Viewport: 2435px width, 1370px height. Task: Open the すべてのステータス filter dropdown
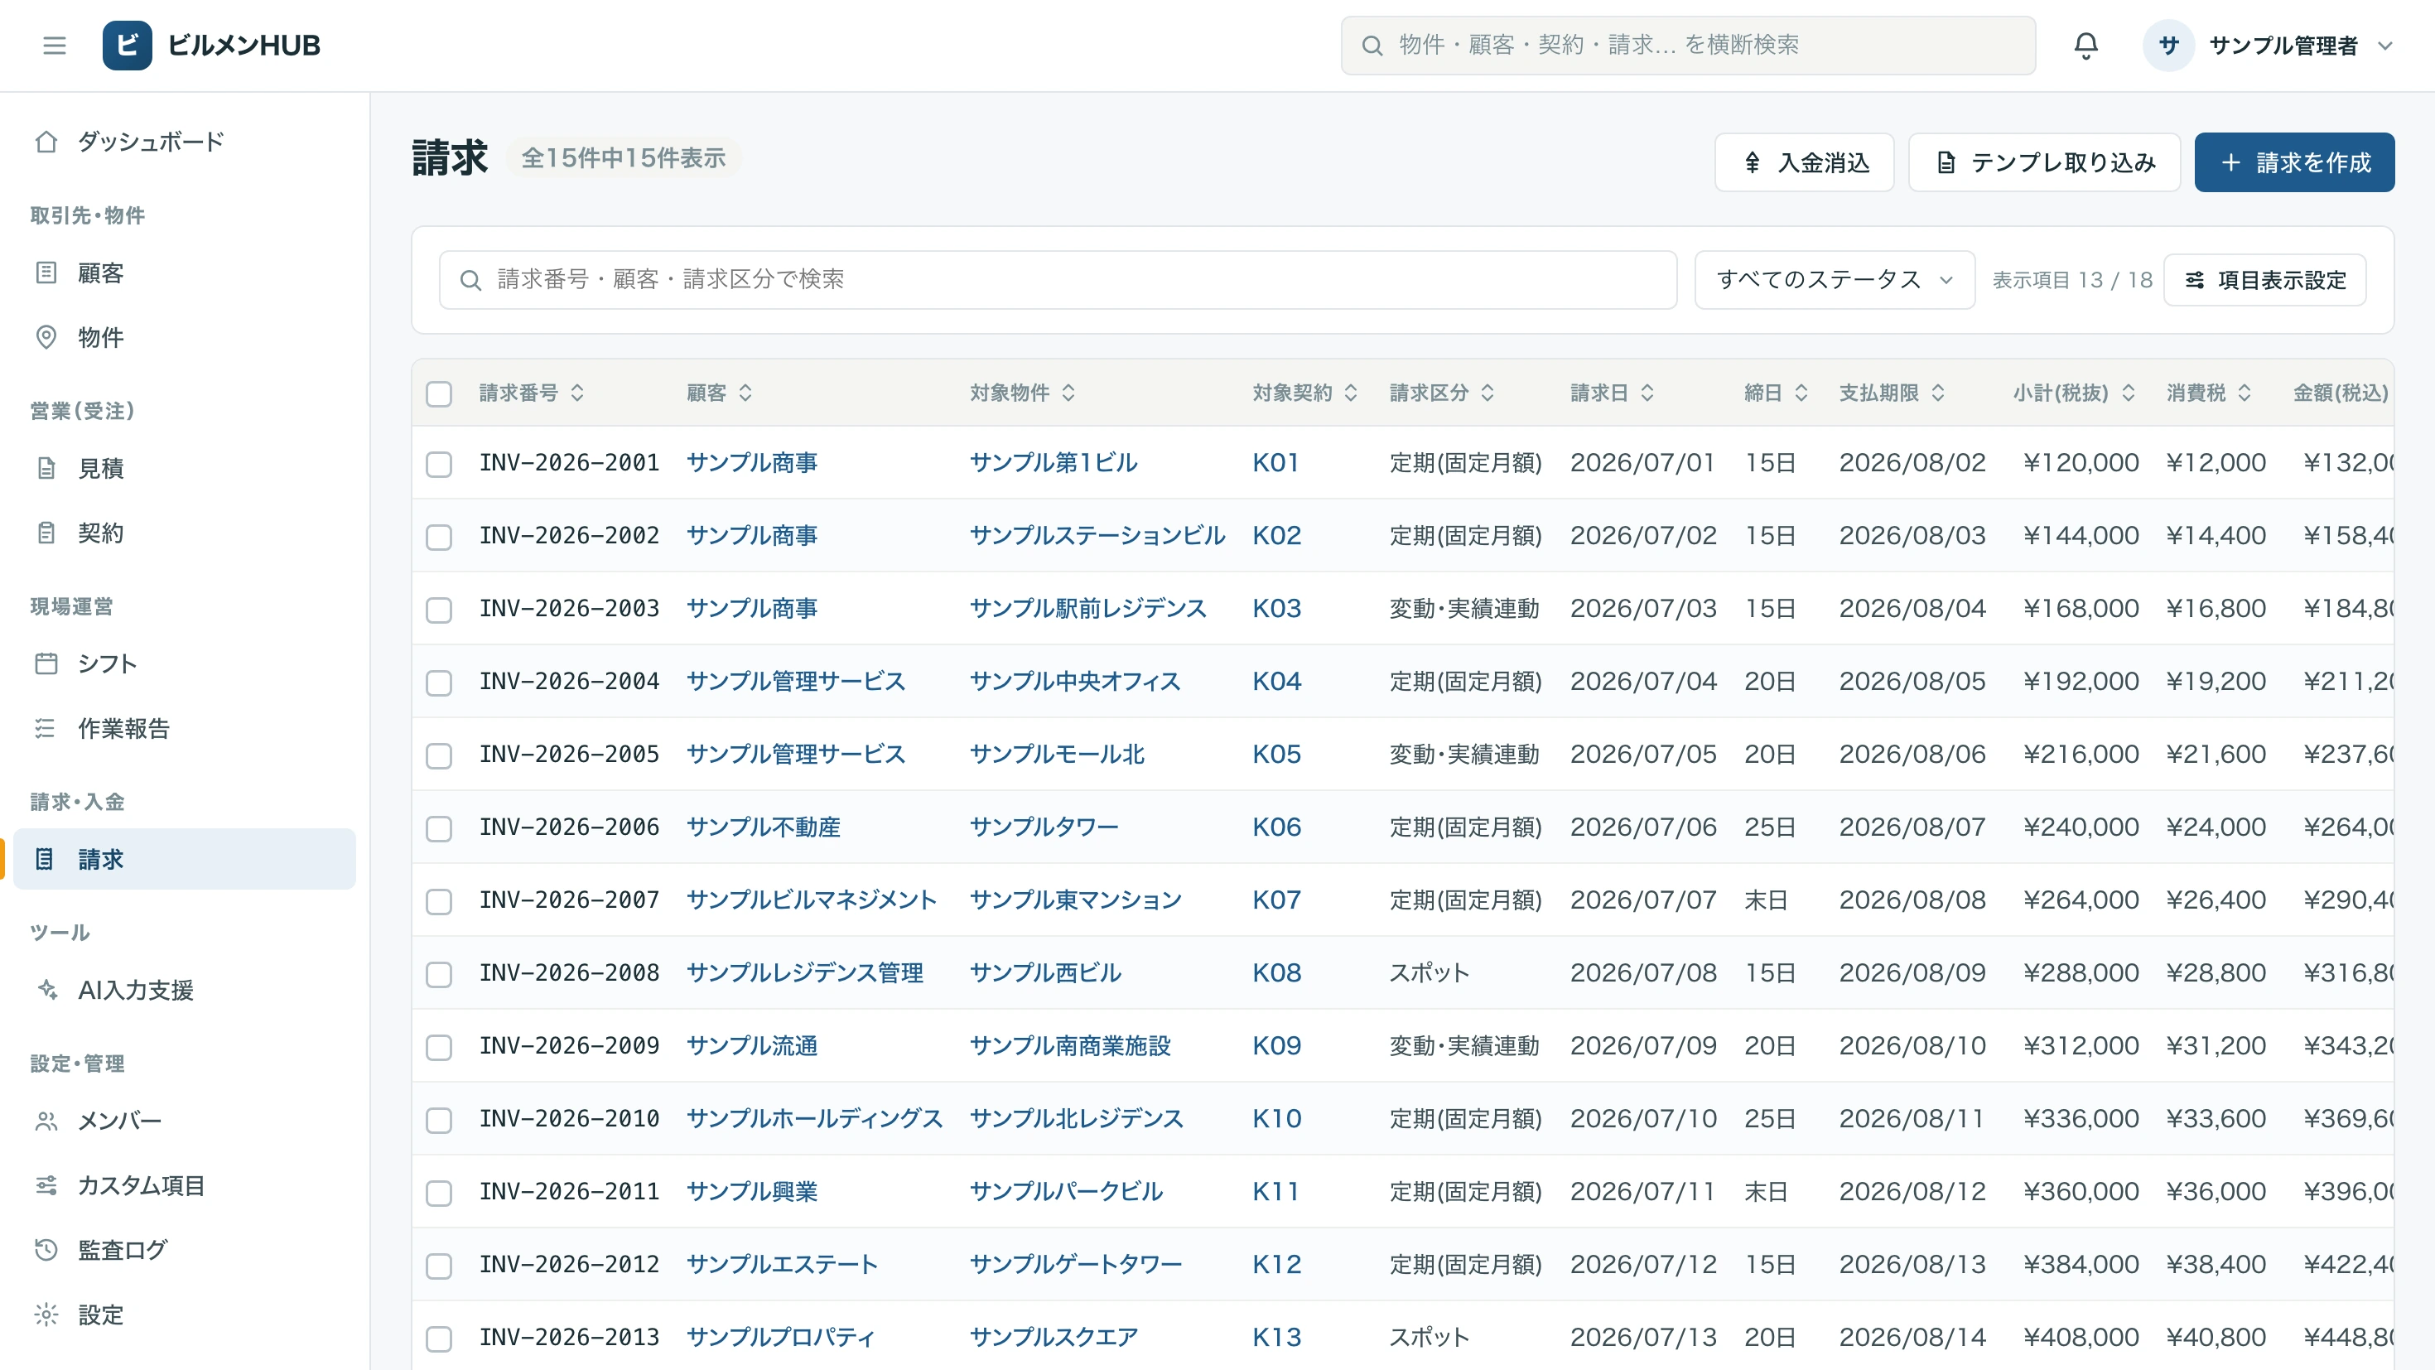(x=1835, y=280)
